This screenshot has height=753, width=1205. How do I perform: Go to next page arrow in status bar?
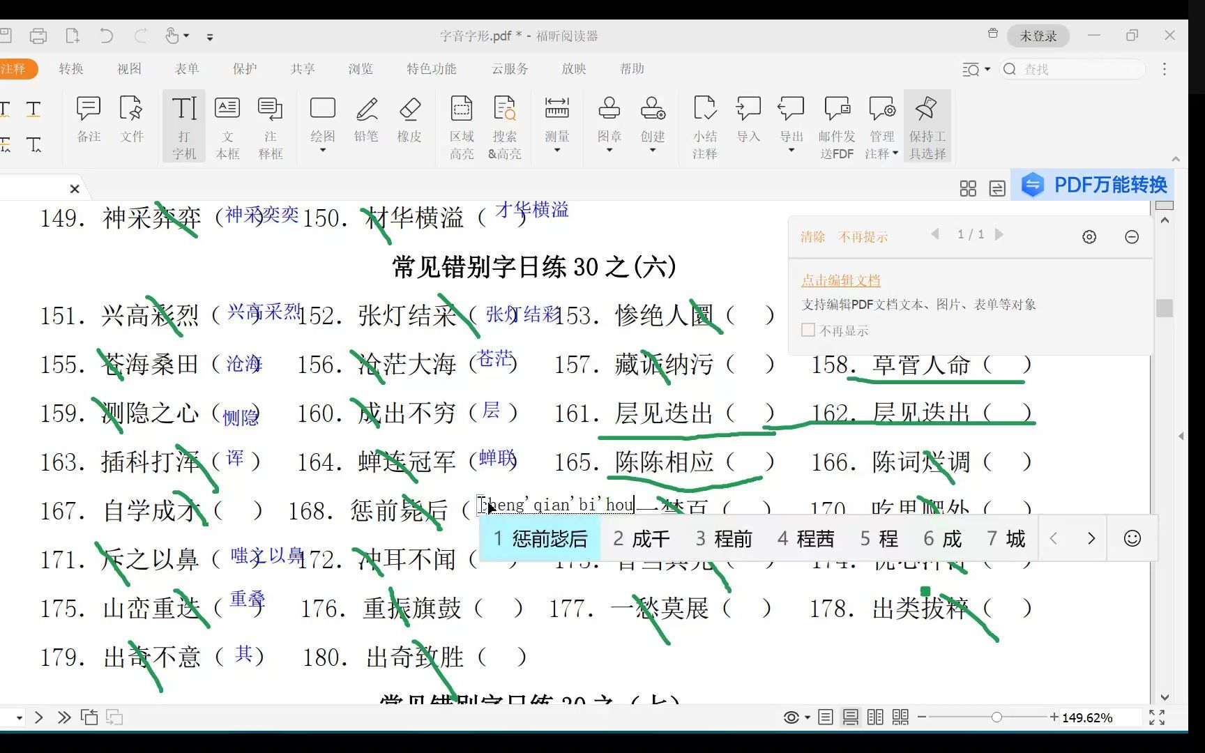(x=39, y=717)
